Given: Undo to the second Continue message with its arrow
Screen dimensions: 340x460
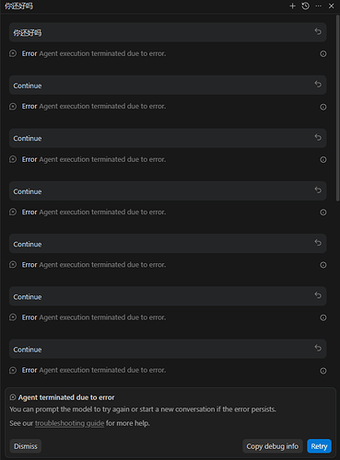Looking at the screenshot, I should 318,137.
